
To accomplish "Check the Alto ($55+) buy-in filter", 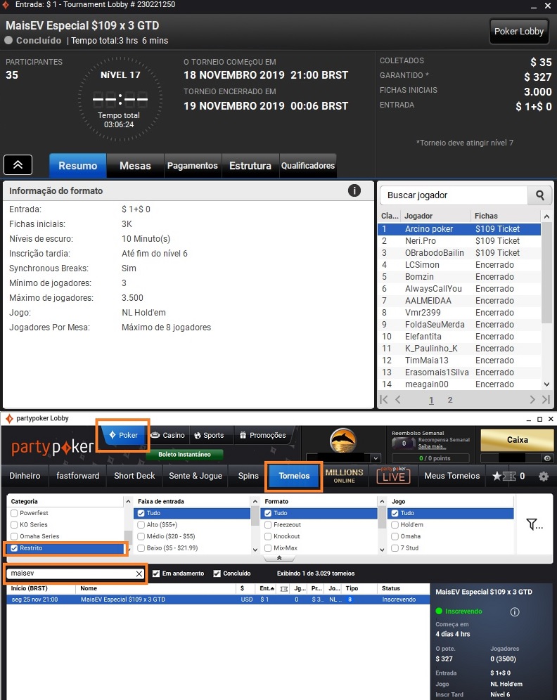I will [141, 524].
